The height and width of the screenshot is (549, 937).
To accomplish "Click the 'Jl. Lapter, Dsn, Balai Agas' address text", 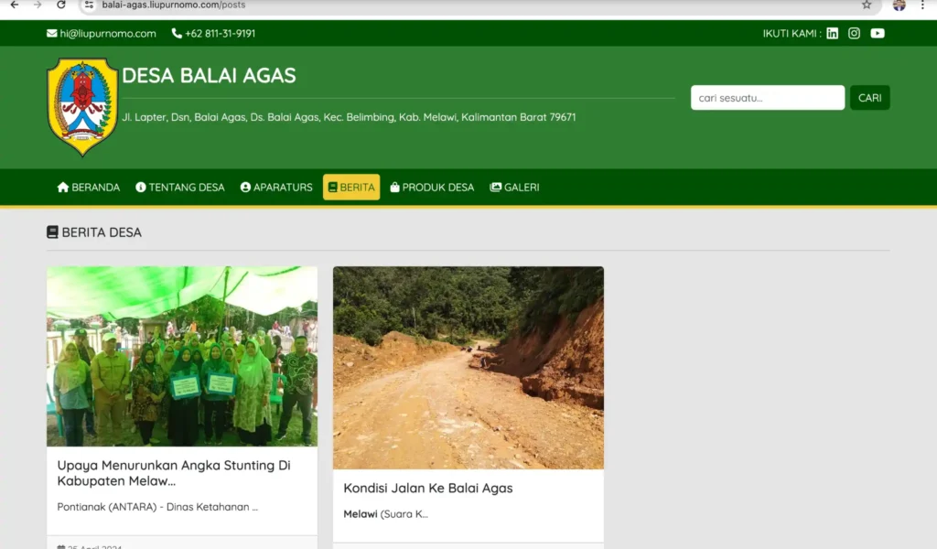I will [x=349, y=117].
